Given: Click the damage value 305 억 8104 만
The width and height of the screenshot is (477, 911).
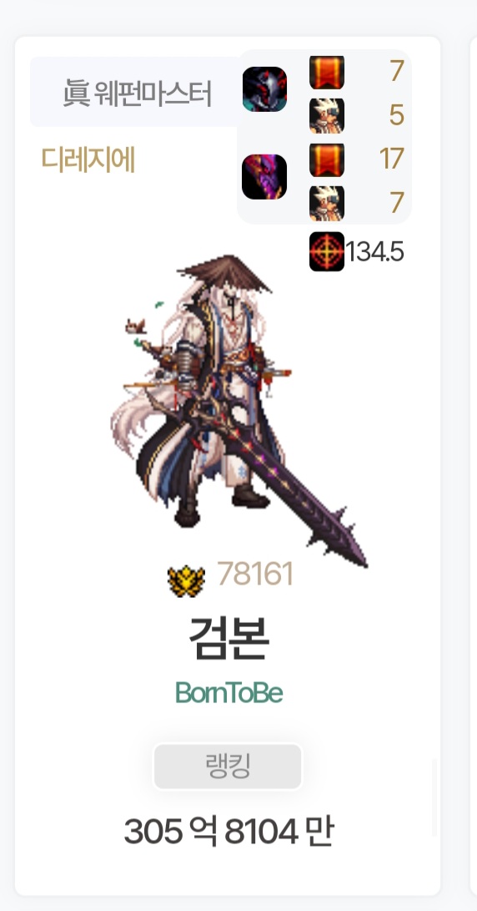Looking at the screenshot, I should 228,831.
